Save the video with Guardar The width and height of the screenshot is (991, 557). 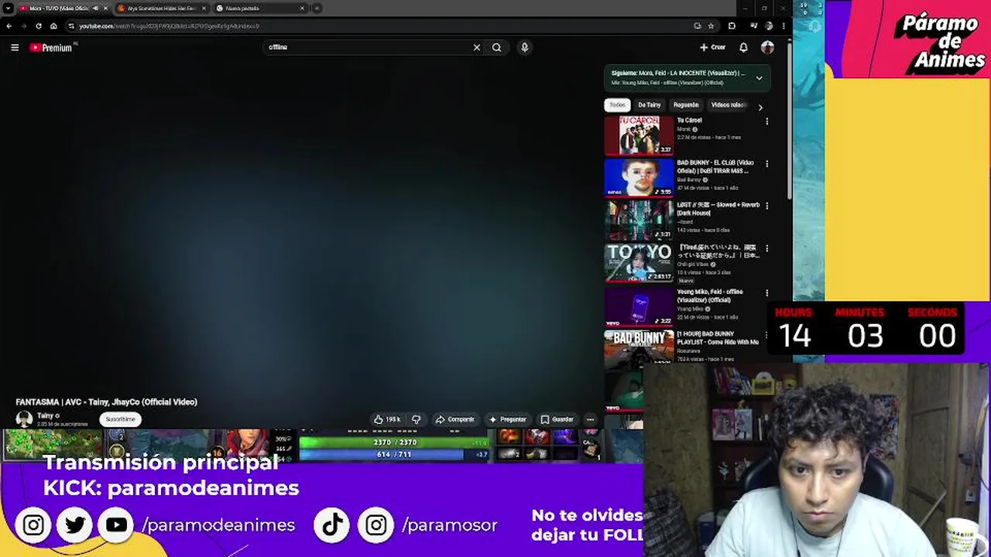point(557,419)
